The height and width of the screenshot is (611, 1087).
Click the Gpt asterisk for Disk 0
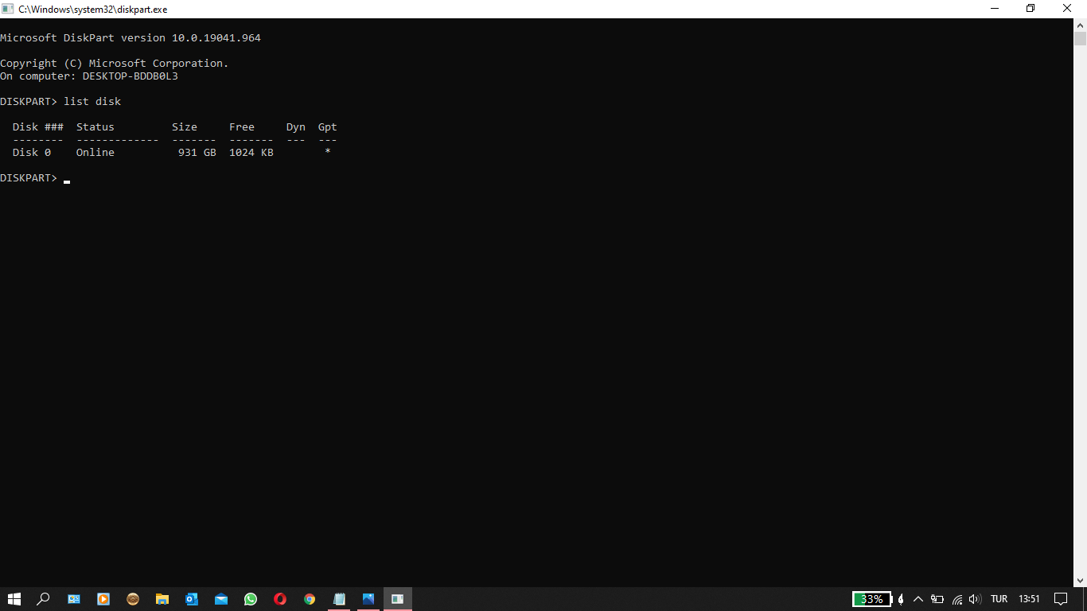pyautogui.click(x=328, y=152)
